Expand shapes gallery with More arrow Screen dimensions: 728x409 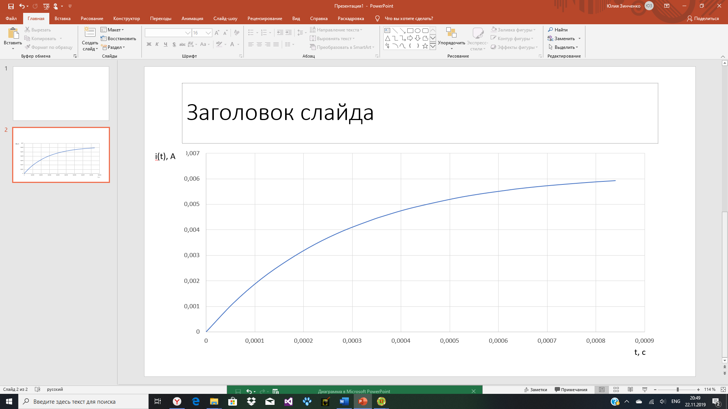[x=433, y=46]
